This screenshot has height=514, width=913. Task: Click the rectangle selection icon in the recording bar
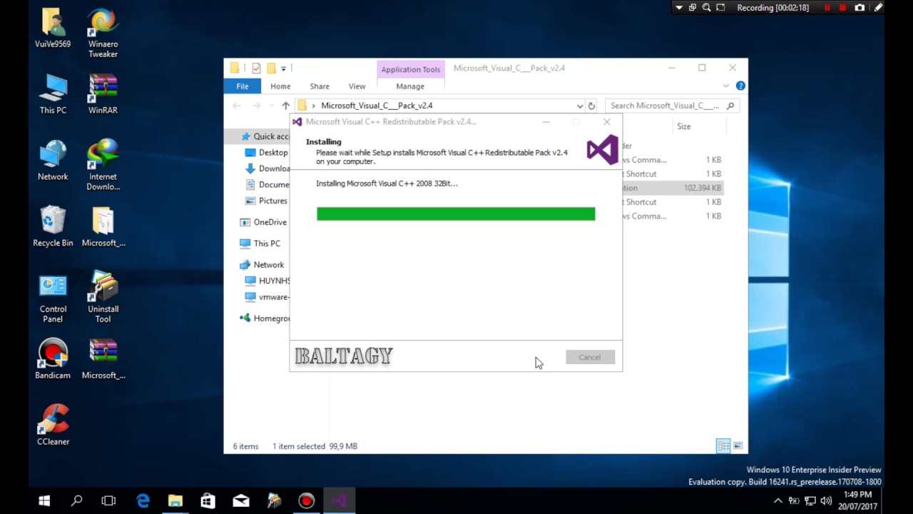tap(720, 8)
